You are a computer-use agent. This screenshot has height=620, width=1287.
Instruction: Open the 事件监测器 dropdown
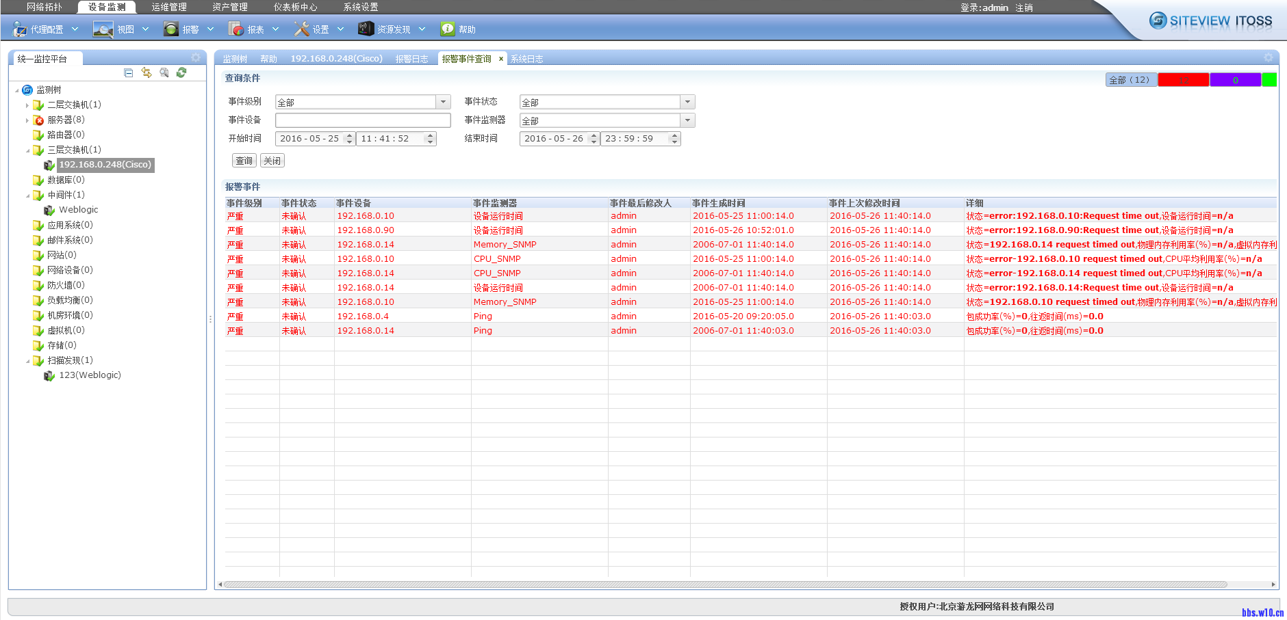[687, 120]
